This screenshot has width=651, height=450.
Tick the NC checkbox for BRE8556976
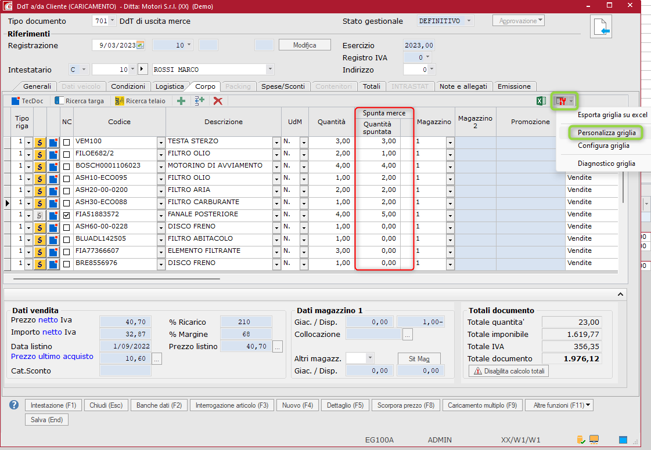tap(67, 263)
